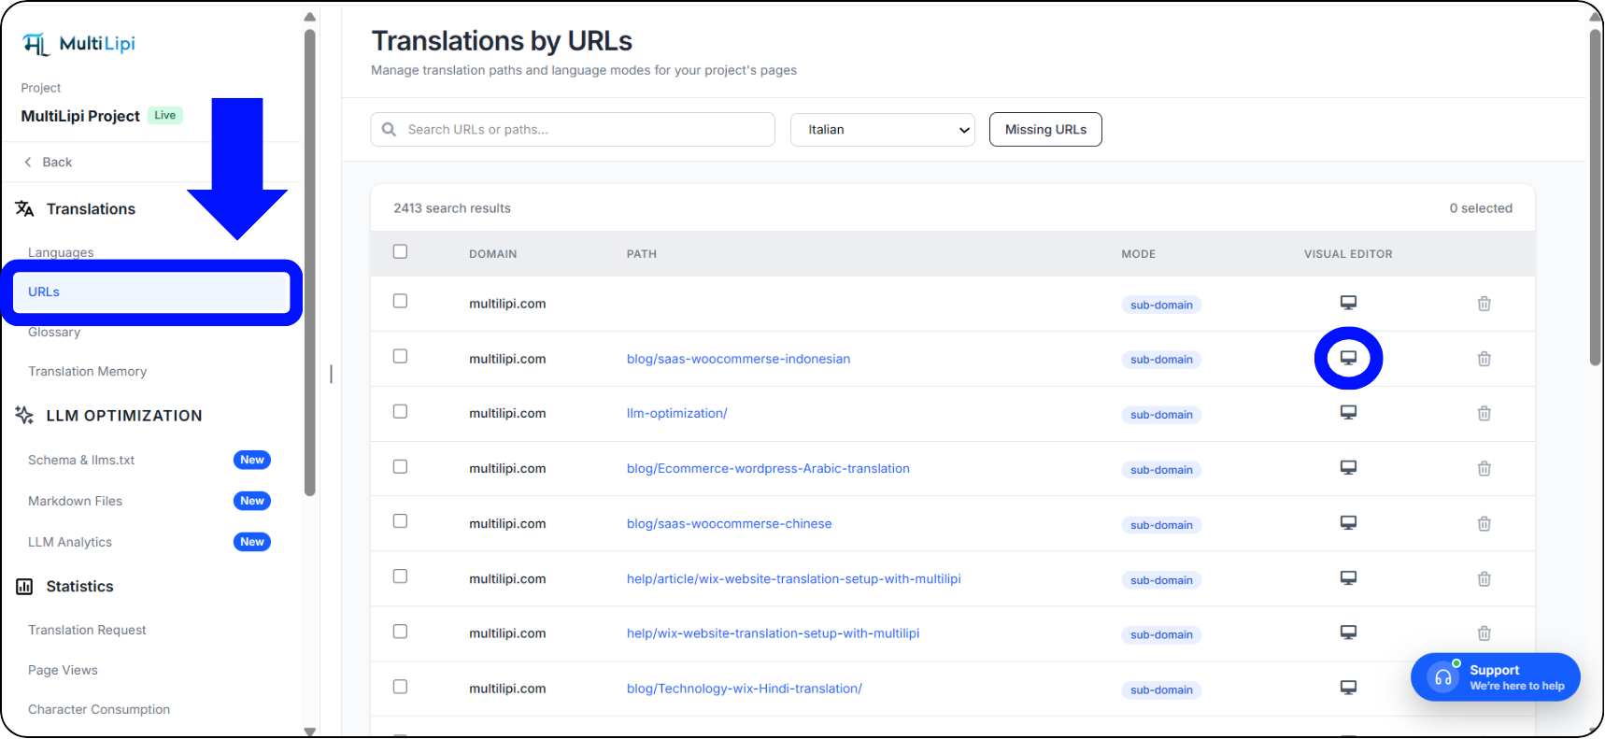Open visual editor for the blank-path multilipi.com row
1605x739 pixels.
1348,303
